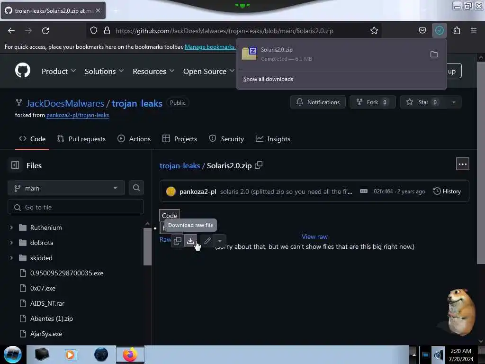Click the downloads toolbar icon
The image size is (485, 364).
pos(439,31)
